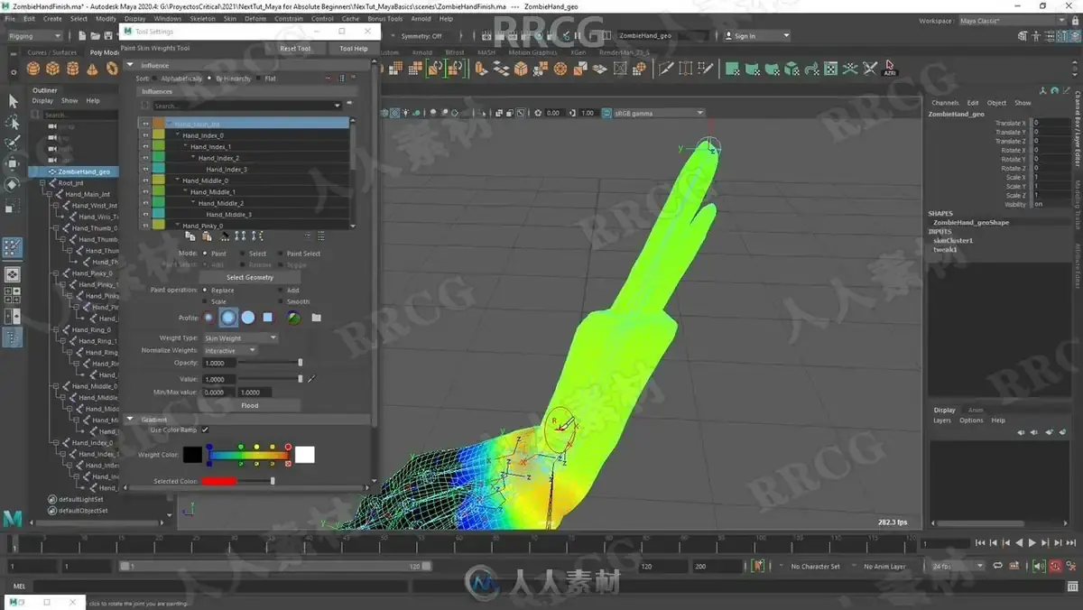Select the Select mode radio button
This screenshot has height=610, width=1083.
pyautogui.click(x=244, y=254)
